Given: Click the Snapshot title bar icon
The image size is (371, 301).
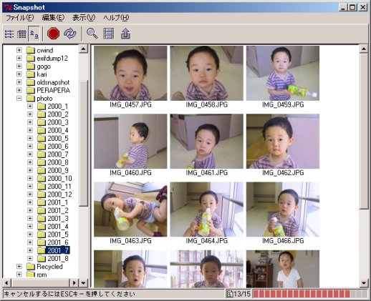Looking at the screenshot, I should (8, 8).
